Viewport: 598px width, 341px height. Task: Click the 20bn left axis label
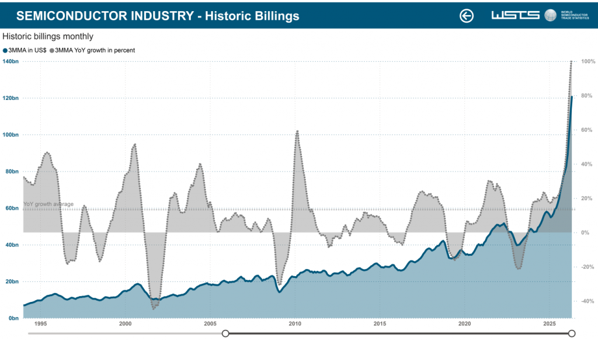pyautogui.click(x=12, y=281)
